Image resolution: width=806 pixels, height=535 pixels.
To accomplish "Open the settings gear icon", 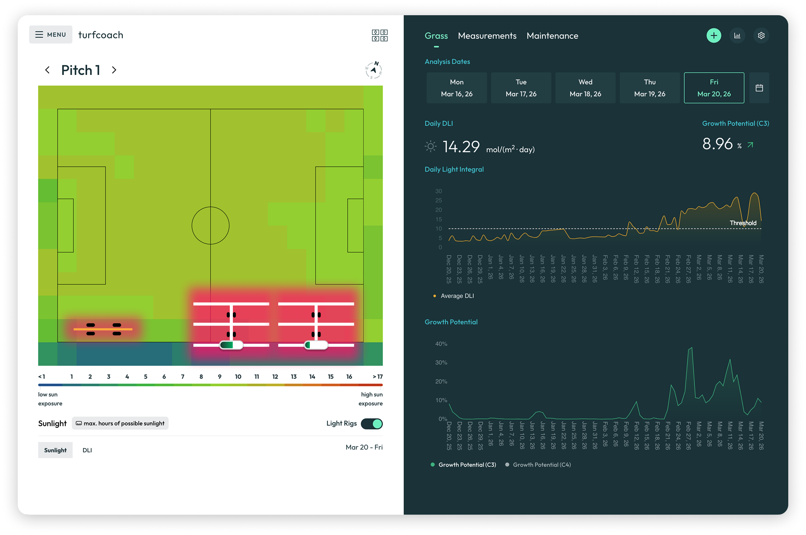I will click(x=761, y=35).
